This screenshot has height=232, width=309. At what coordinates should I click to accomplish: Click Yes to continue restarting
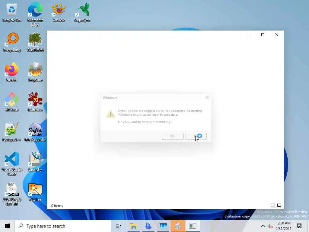(x=173, y=136)
